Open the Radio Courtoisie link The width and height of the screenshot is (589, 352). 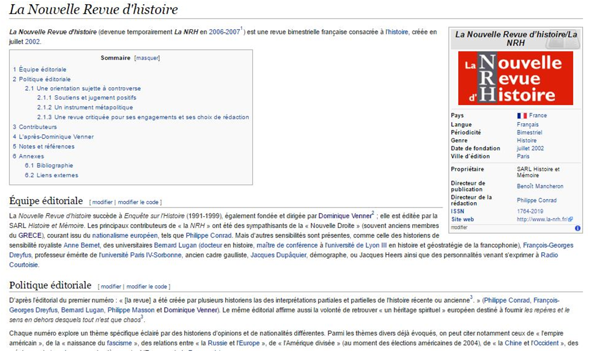549,256
